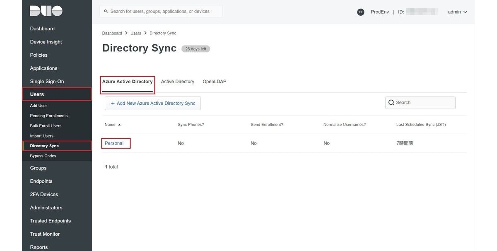497x251 pixels.
Task: Click the PR account avatar badge
Action: pos(360,12)
